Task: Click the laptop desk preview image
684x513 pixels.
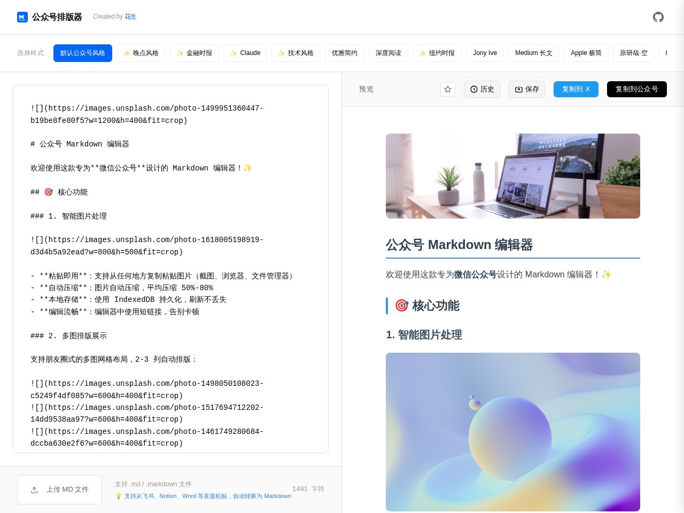Action: pos(513,176)
